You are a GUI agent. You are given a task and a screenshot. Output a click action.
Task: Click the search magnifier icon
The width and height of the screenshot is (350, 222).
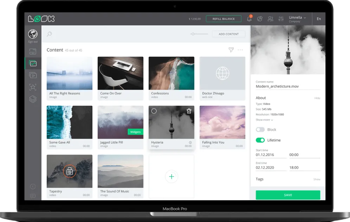pos(49,34)
